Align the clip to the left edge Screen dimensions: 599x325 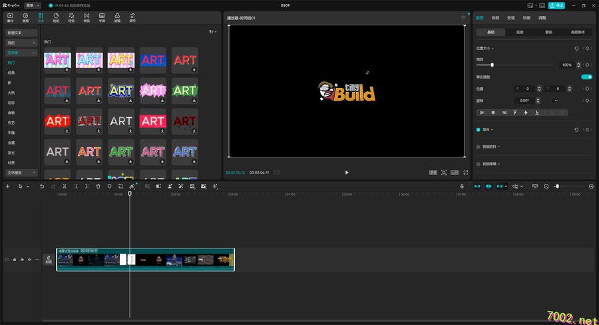pos(482,113)
